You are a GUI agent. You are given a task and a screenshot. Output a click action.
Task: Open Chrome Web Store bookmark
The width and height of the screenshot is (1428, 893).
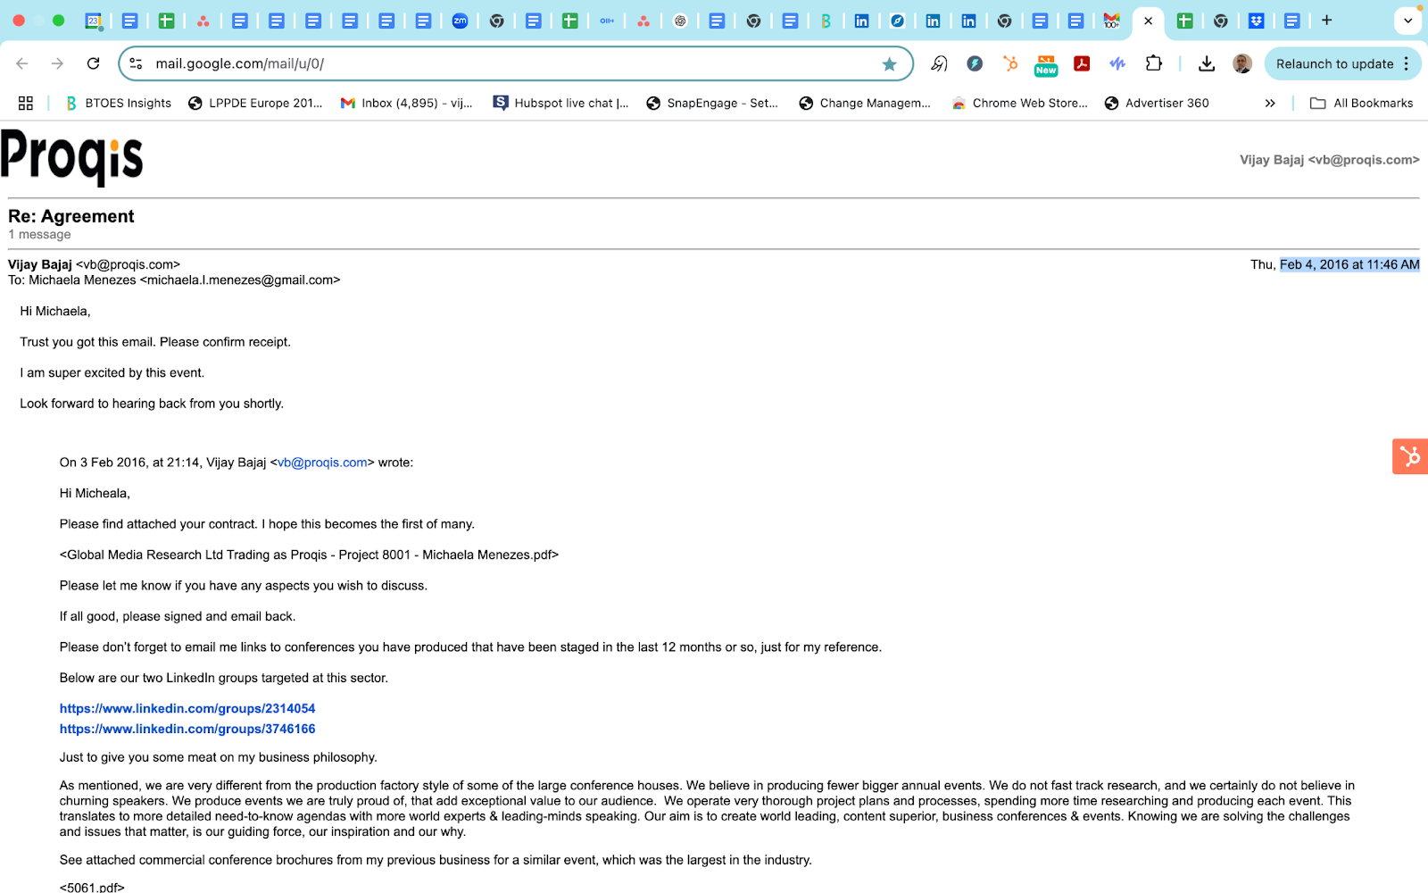(x=1020, y=103)
